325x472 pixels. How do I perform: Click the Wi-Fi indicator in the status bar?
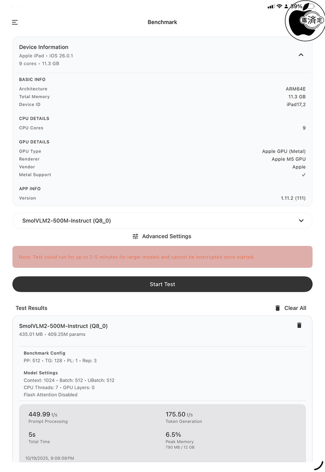pyautogui.click(x=279, y=7)
